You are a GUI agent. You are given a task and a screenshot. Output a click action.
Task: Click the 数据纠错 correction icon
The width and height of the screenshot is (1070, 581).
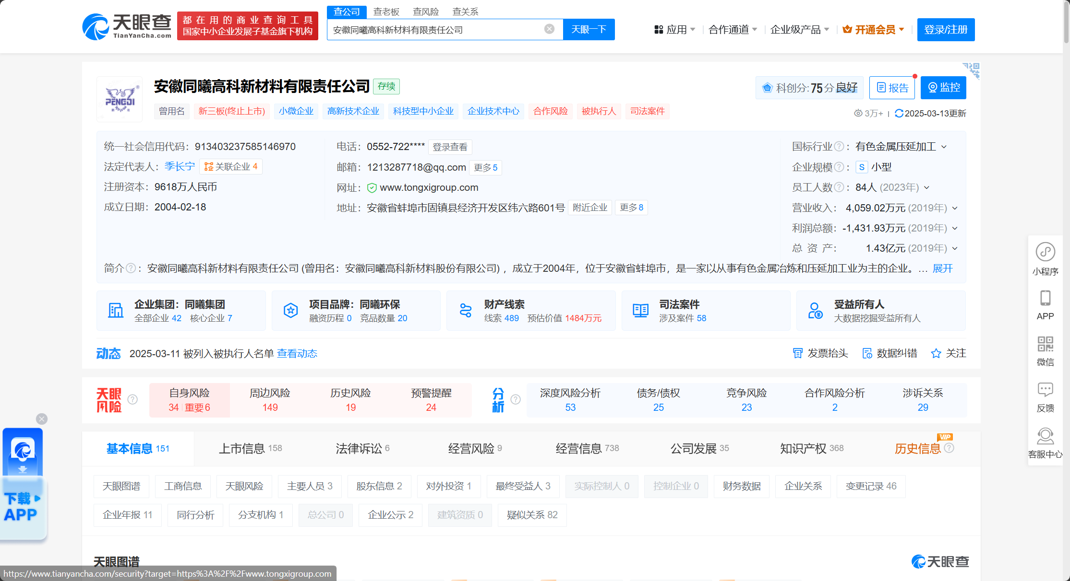[867, 353]
